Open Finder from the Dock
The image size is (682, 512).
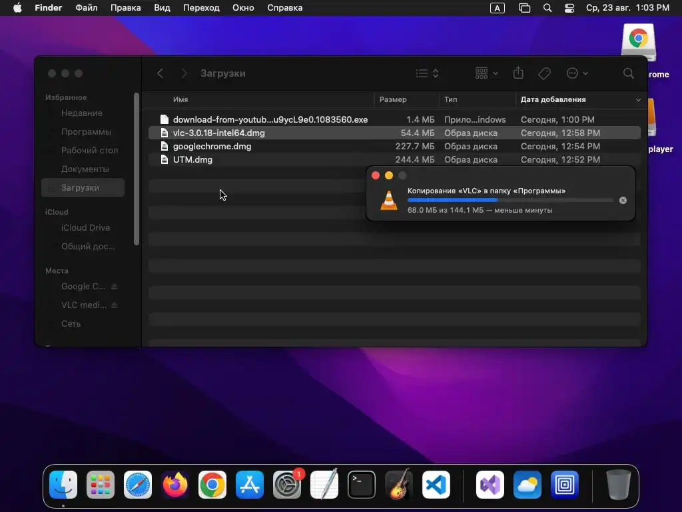[x=63, y=485]
